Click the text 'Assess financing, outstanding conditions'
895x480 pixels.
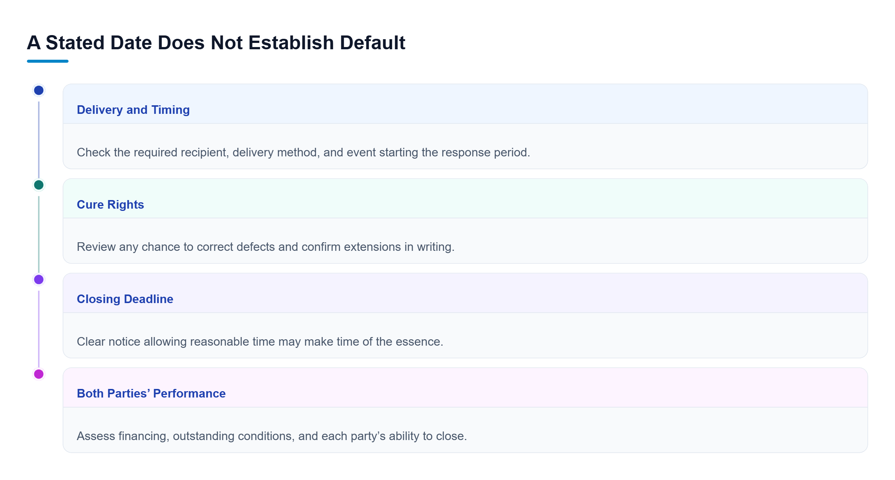click(186, 436)
